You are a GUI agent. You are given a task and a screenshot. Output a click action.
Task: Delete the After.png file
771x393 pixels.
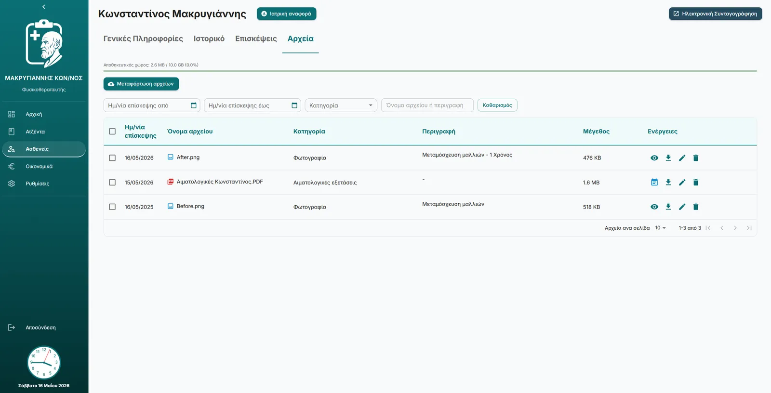point(696,158)
